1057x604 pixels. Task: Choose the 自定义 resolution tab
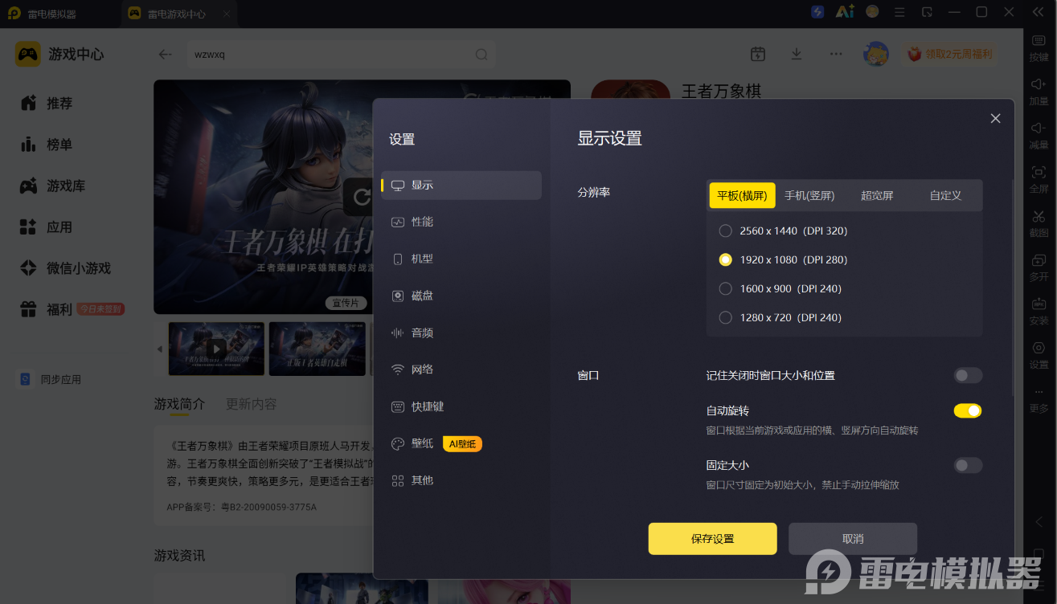point(945,195)
